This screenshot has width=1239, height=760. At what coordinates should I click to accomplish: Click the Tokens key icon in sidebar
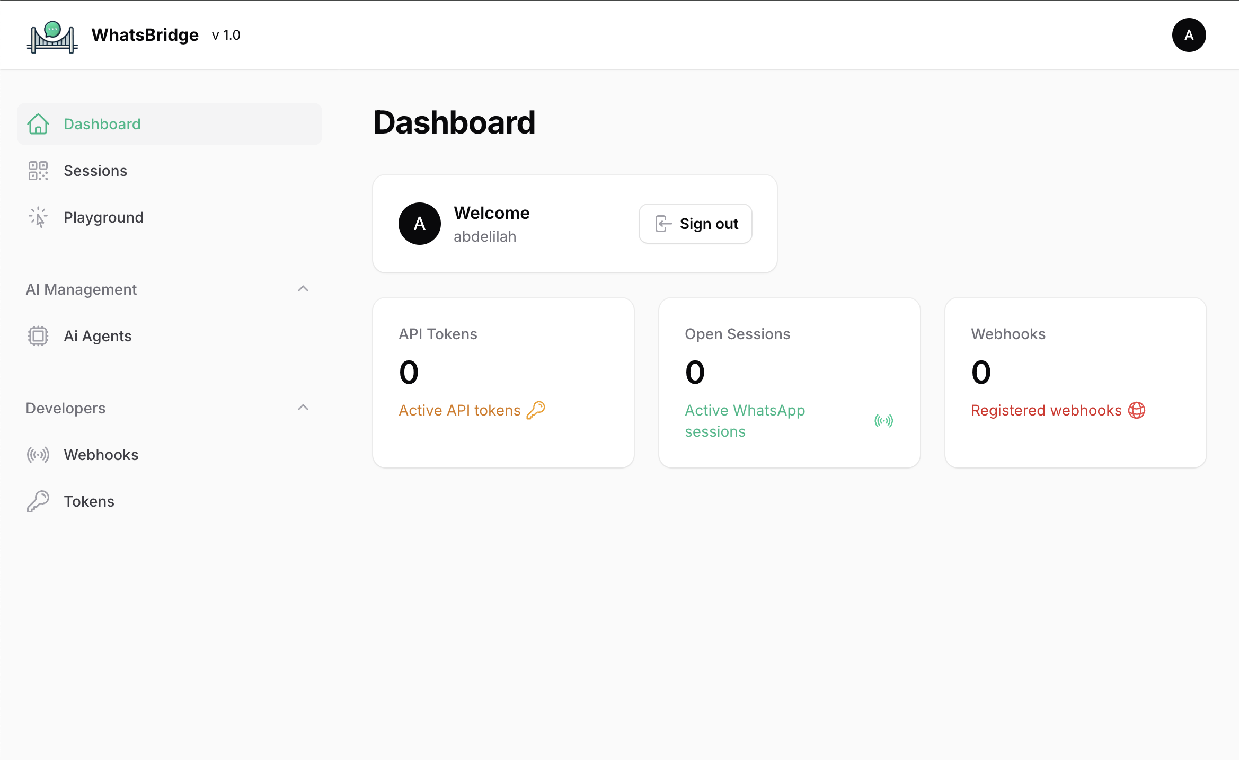[38, 501]
